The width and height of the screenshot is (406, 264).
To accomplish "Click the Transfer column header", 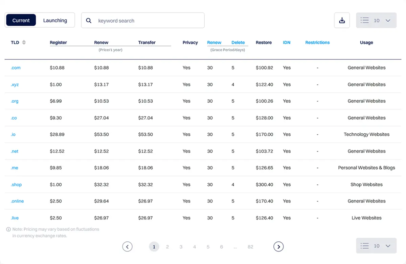I will [147, 43].
